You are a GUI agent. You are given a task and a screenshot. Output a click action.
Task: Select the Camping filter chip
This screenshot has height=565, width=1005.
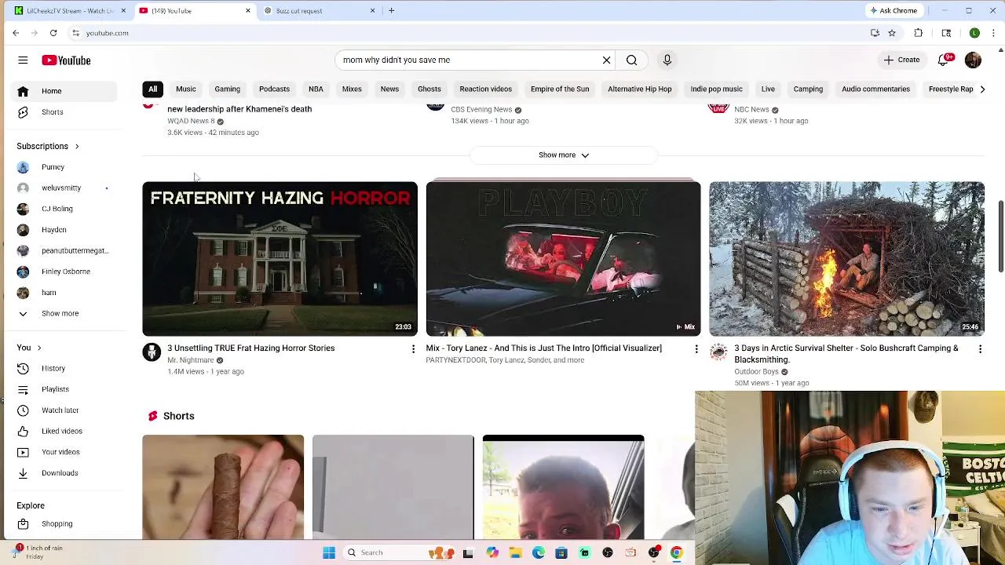[808, 89]
